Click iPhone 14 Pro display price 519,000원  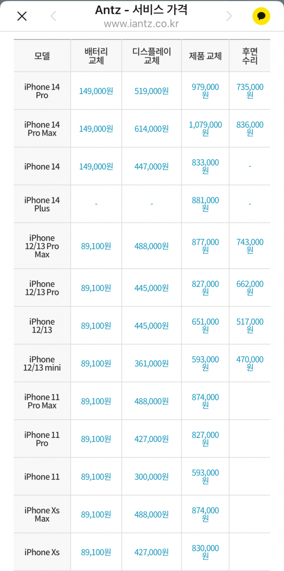pos(151,91)
